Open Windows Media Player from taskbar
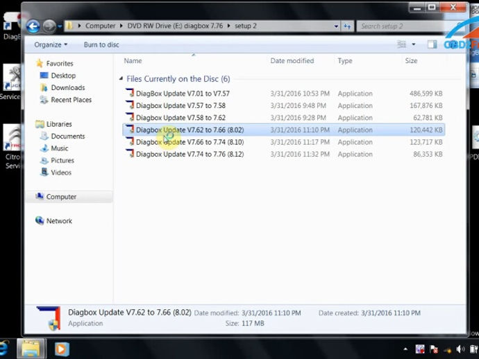The image size is (479, 359). point(62,349)
